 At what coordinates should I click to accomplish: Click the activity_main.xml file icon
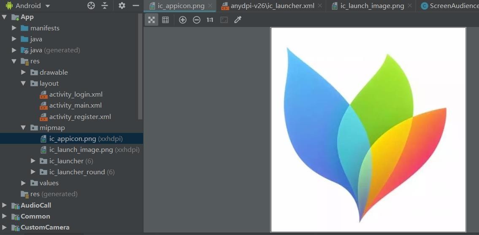pos(44,106)
